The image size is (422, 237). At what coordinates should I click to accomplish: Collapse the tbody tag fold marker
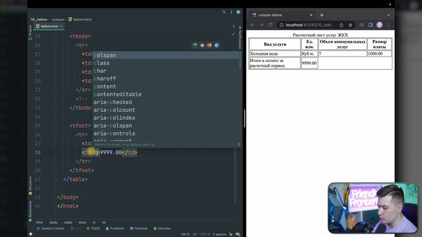55,36
